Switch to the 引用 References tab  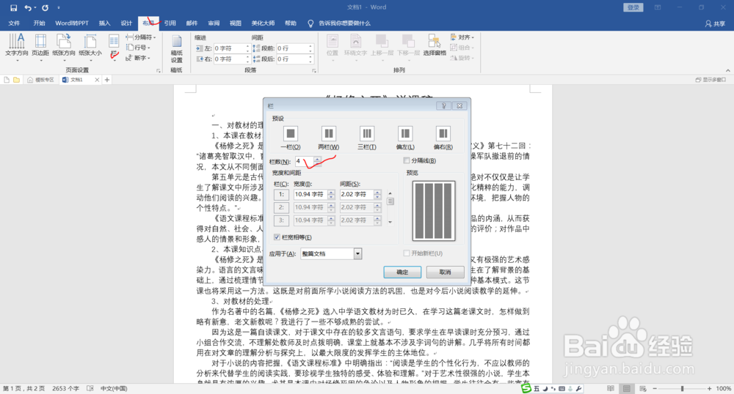tap(170, 23)
